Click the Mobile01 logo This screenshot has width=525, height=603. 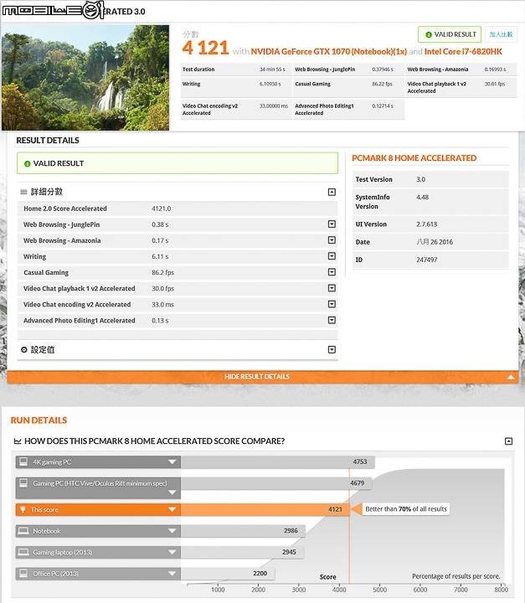54,10
